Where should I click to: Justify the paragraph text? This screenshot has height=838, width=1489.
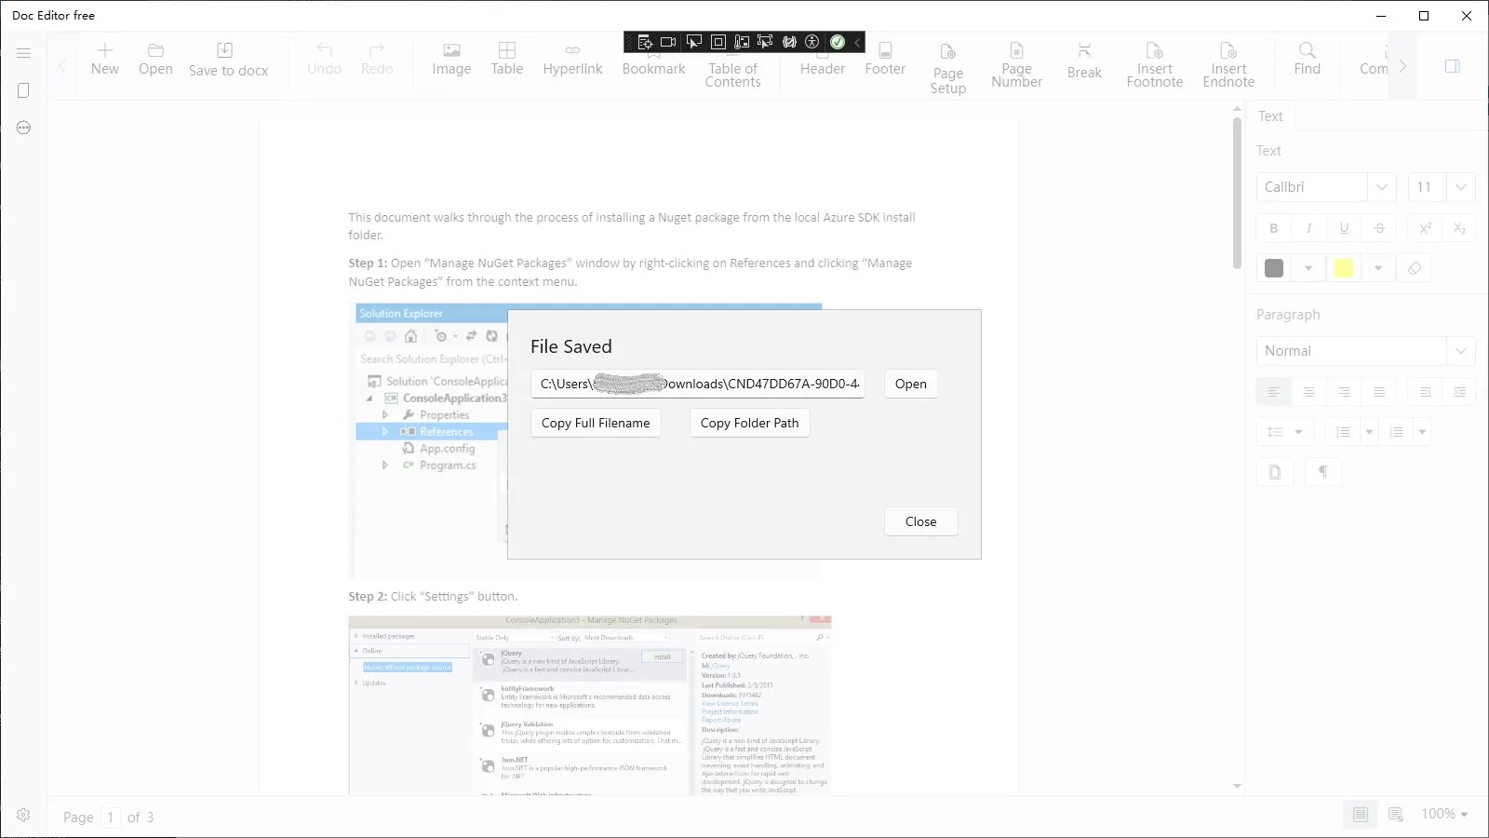1379,392
